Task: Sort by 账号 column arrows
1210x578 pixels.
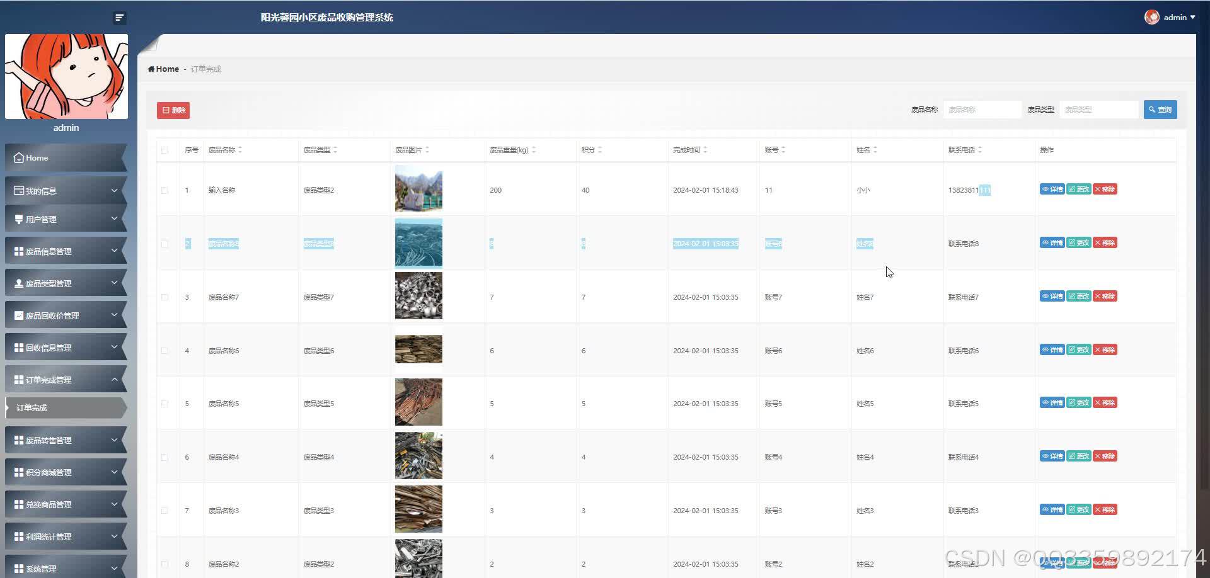Action: [783, 150]
